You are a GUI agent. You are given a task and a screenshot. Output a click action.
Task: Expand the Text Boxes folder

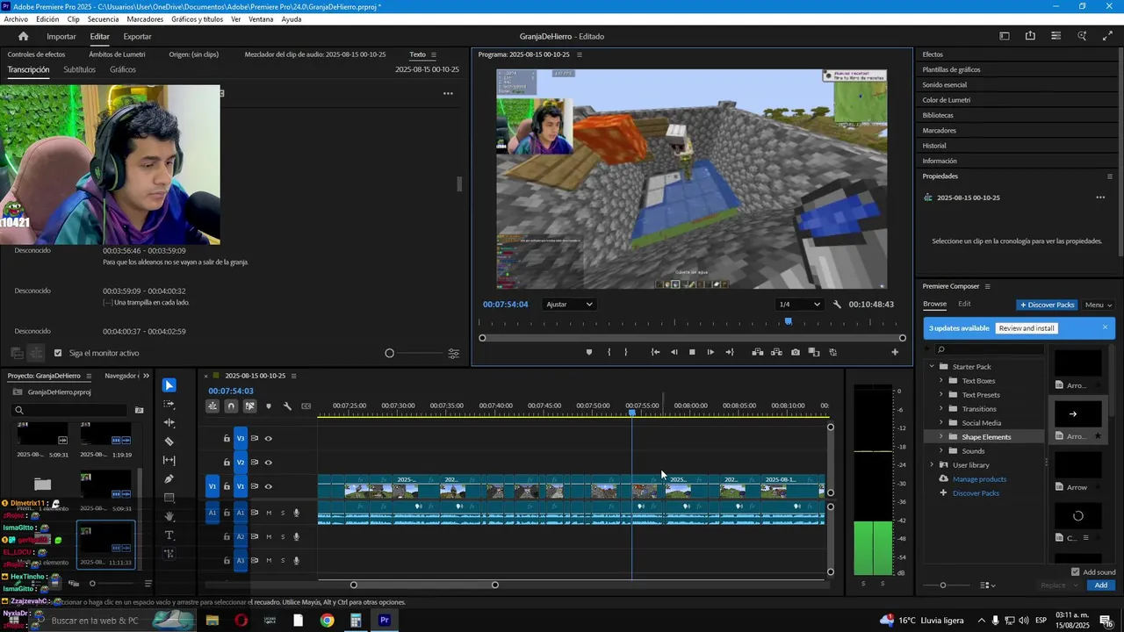pyautogui.click(x=941, y=381)
